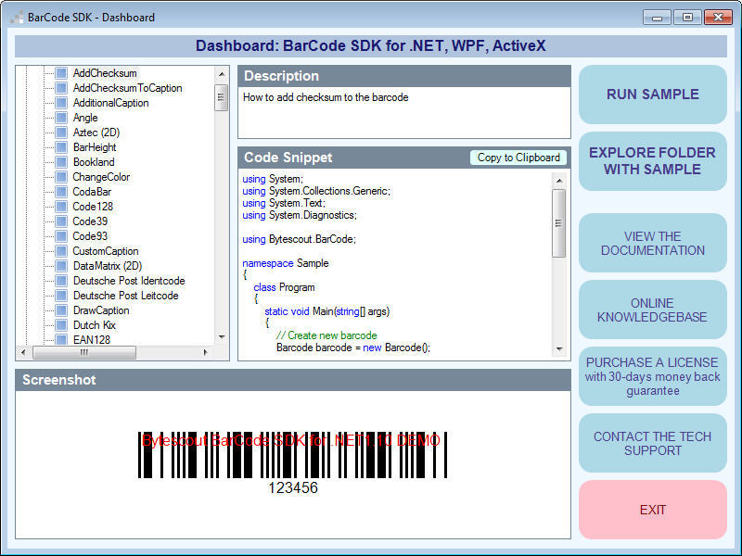Select the Deutsche Post Identcode sample
Viewport: 742px width, 556px height.
[129, 281]
